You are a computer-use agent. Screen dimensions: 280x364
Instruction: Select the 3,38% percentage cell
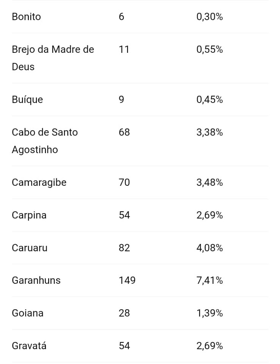click(x=209, y=132)
